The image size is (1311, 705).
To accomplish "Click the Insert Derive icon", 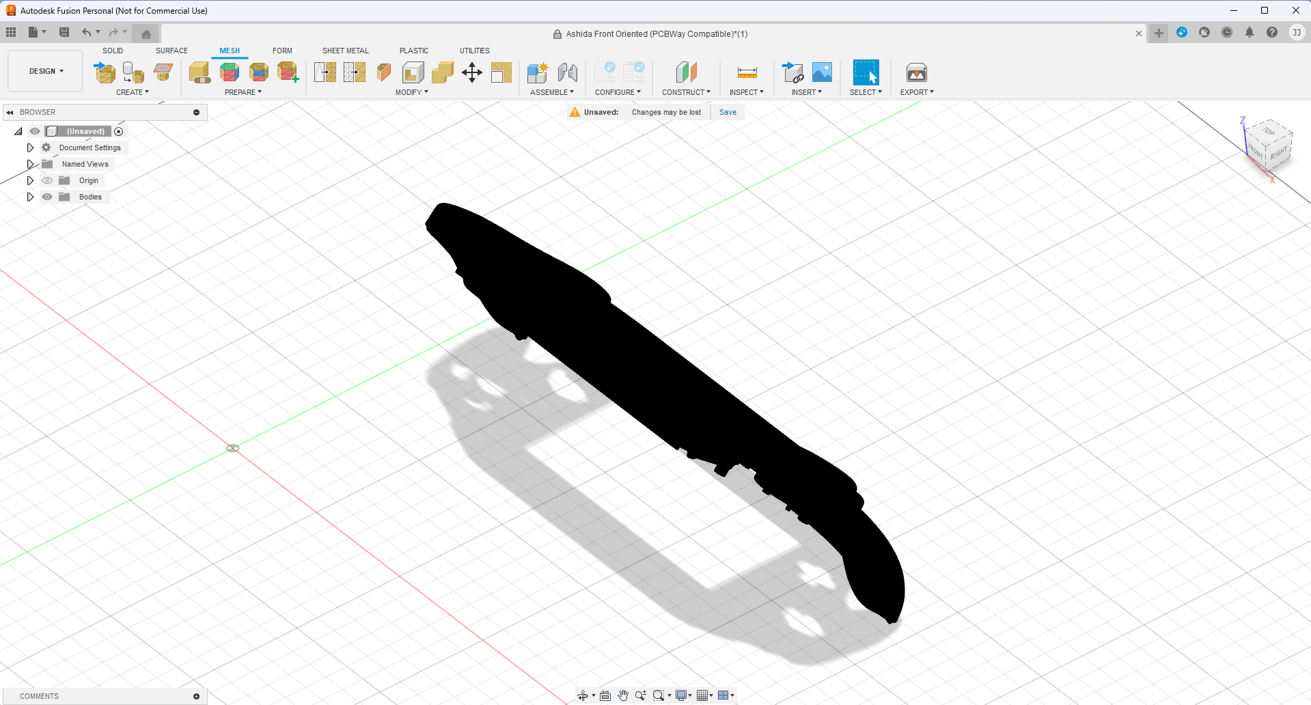I will click(792, 72).
